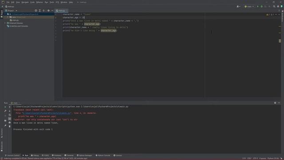Open the View menu

[18, 2]
